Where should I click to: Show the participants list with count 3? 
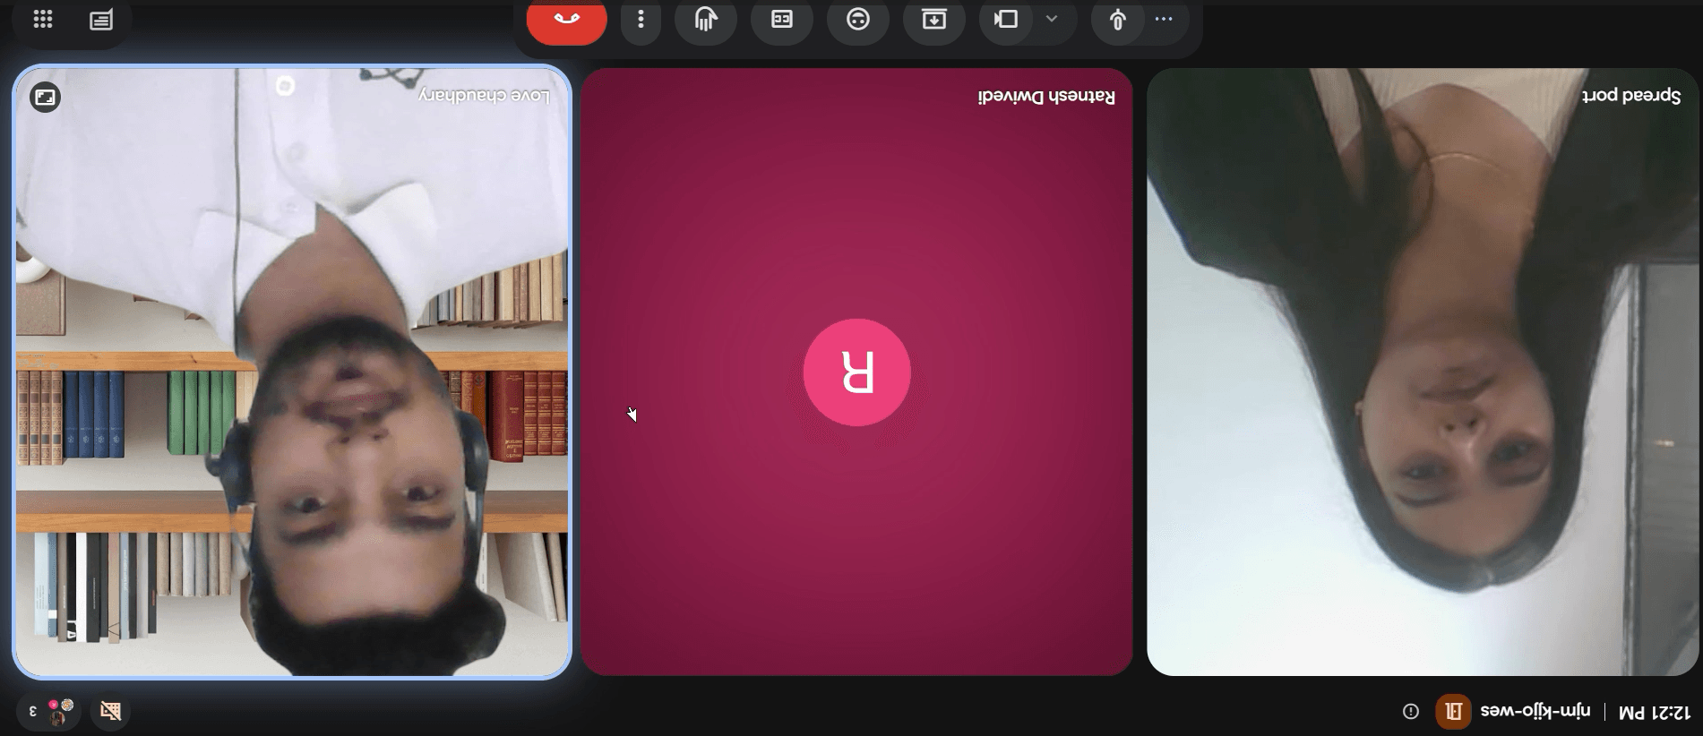click(x=49, y=712)
